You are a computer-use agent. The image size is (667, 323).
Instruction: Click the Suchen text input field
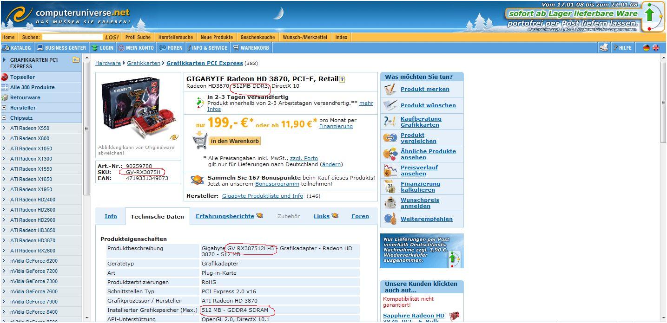pos(72,37)
